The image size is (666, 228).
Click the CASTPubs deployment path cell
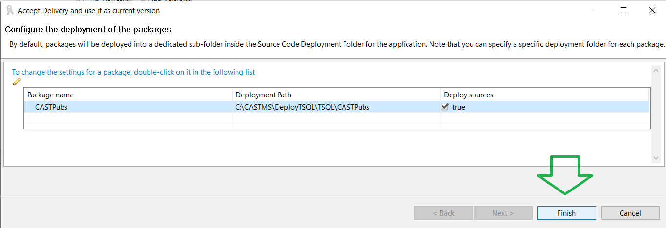tap(302, 107)
